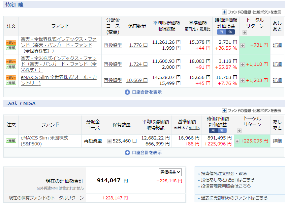
Task: Click the 売却 button for eMAXIS Slim 全世界株式
Action: (11, 83)
